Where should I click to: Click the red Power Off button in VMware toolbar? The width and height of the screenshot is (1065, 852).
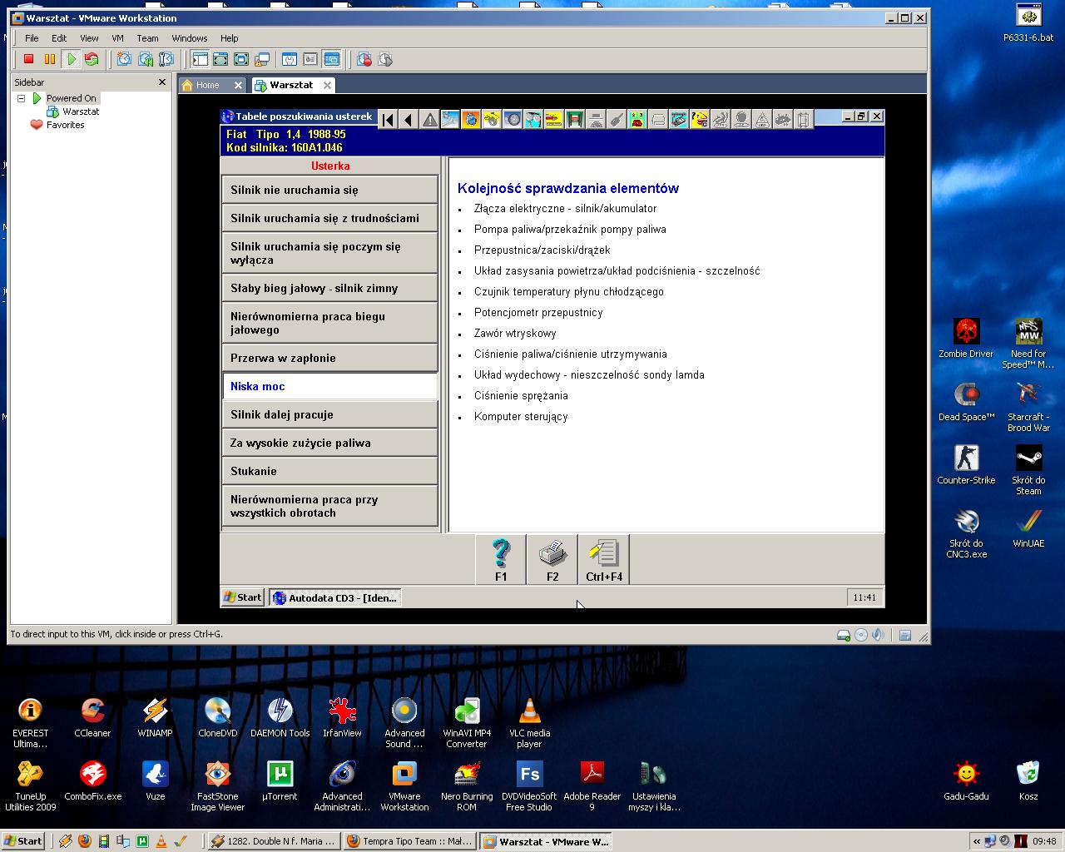[28, 59]
